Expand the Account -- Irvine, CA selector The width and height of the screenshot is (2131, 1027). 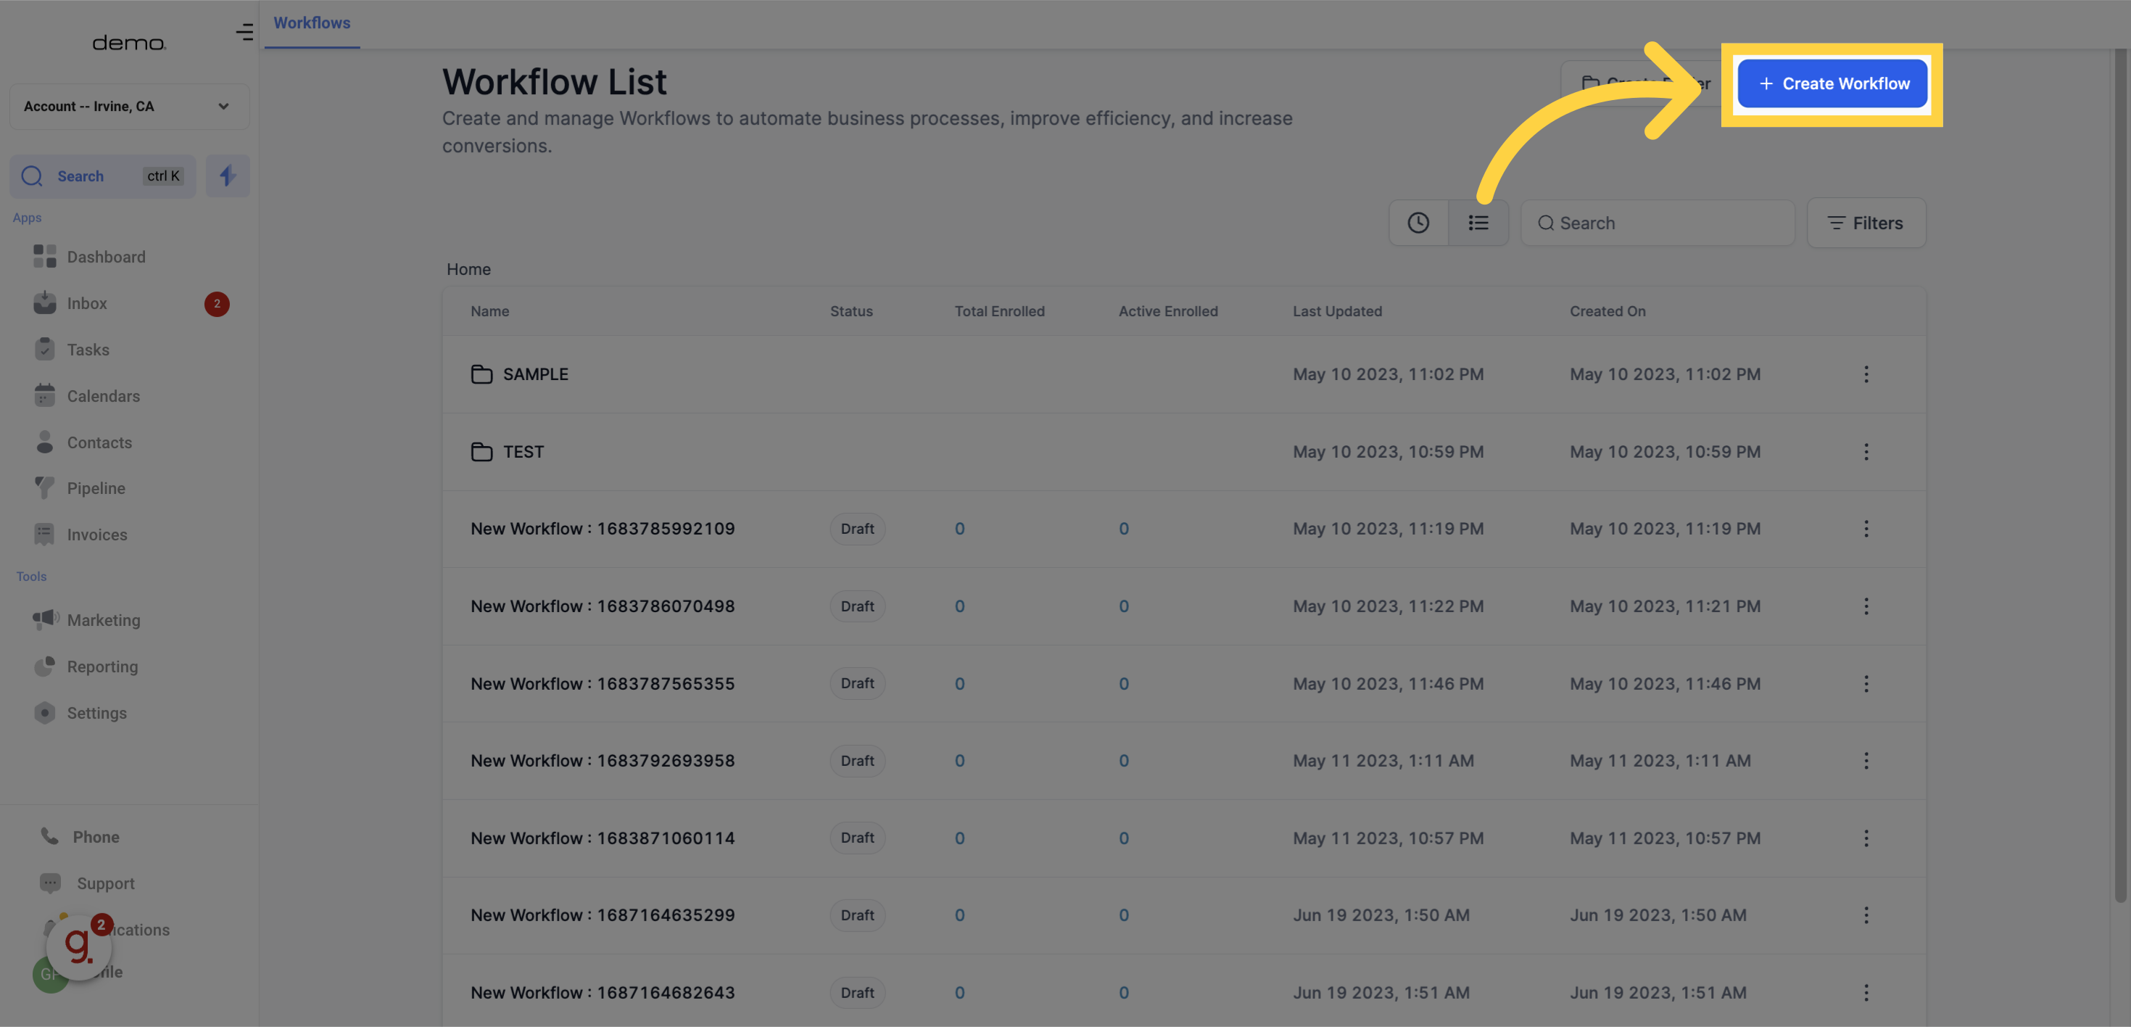pos(129,106)
